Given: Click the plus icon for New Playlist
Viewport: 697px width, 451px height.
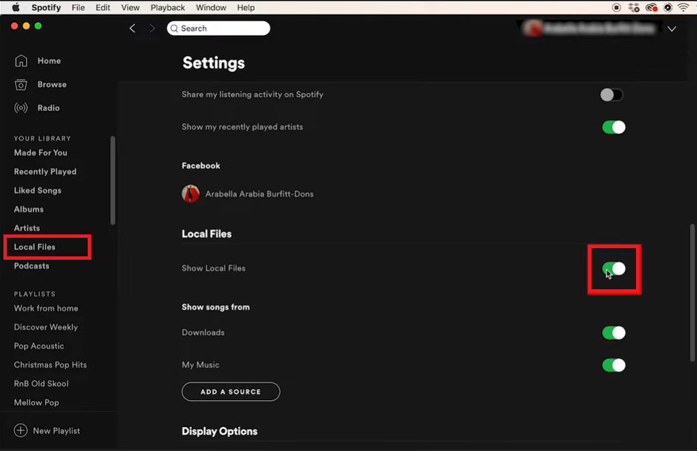Looking at the screenshot, I should 21,430.
